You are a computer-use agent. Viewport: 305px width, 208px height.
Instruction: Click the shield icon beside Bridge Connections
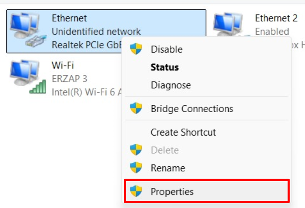click(136, 108)
